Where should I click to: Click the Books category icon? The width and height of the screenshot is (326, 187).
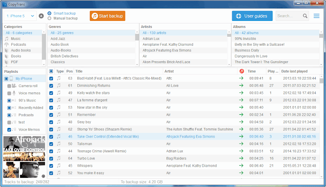[x=7, y=56]
